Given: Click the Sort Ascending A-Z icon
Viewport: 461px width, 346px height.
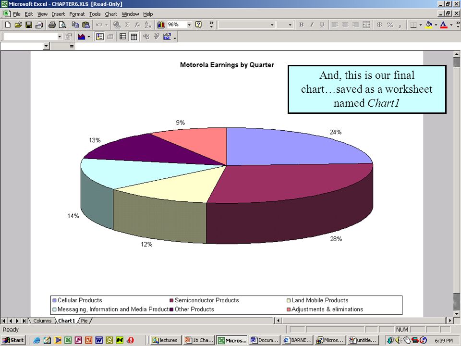Looking at the screenshot, I should click(x=148, y=25).
